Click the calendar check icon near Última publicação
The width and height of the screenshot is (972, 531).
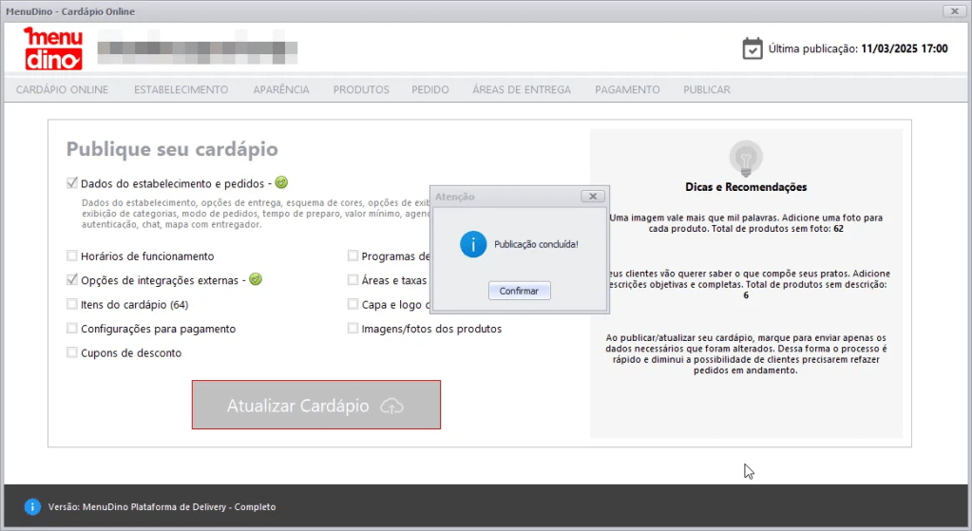752,48
